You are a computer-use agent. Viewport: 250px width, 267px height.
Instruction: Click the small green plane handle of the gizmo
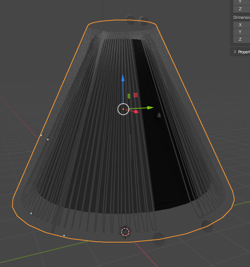tap(129, 96)
